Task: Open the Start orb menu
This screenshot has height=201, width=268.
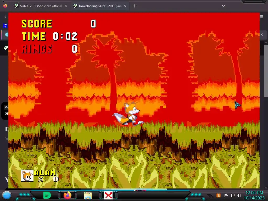Action: coord(7,195)
